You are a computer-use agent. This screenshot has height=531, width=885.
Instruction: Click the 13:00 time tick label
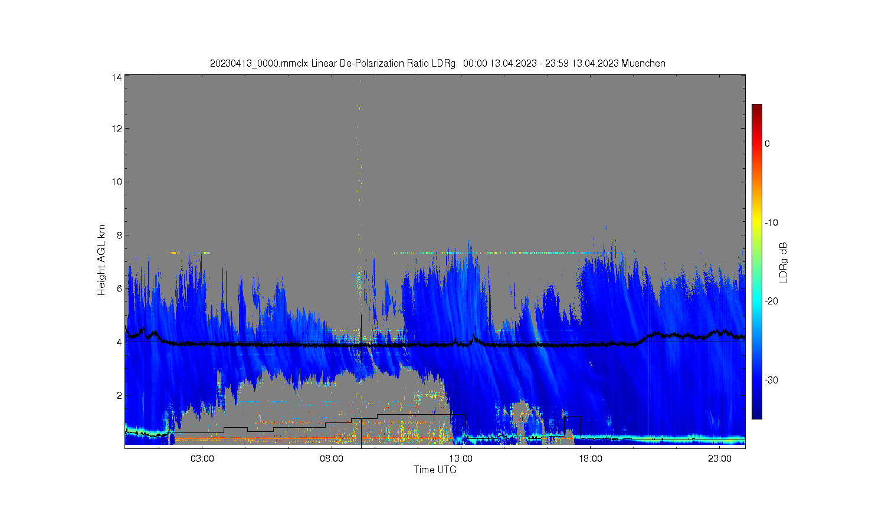tap(461, 458)
